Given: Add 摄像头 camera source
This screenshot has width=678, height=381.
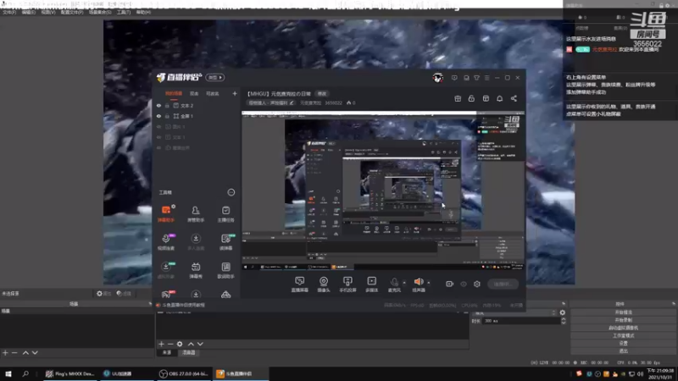Looking at the screenshot, I should pyautogui.click(x=324, y=284).
